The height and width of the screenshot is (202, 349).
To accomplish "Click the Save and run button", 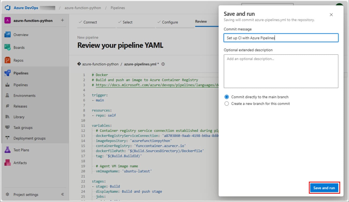I will coord(324,188).
